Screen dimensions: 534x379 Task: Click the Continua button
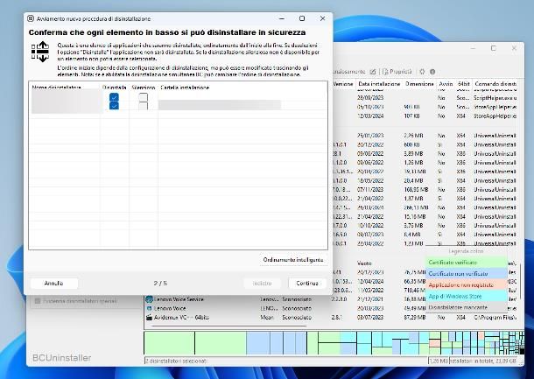coord(307,284)
